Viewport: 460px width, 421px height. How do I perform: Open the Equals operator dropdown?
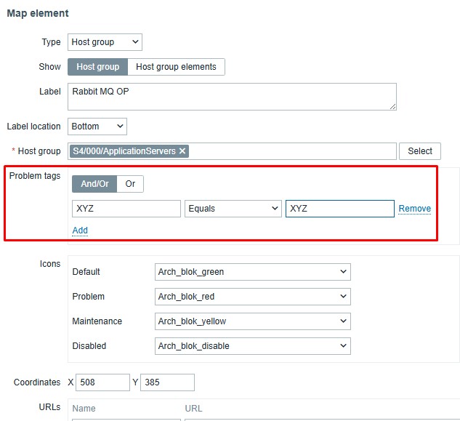(x=233, y=209)
